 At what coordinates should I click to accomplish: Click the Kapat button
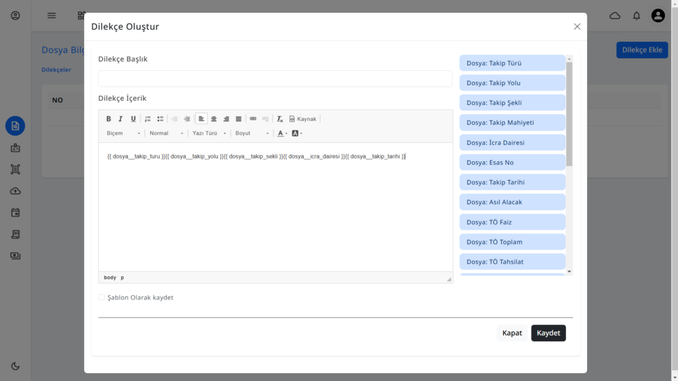click(512, 333)
